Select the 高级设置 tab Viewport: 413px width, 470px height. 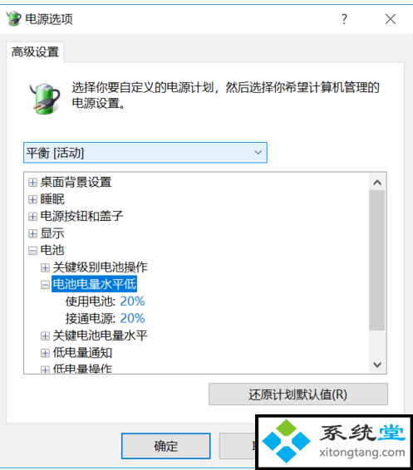35,52
